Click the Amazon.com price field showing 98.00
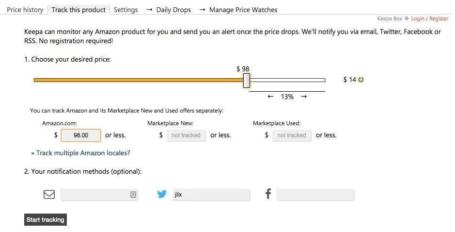The height and width of the screenshot is (232, 455). [x=81, y=135]
